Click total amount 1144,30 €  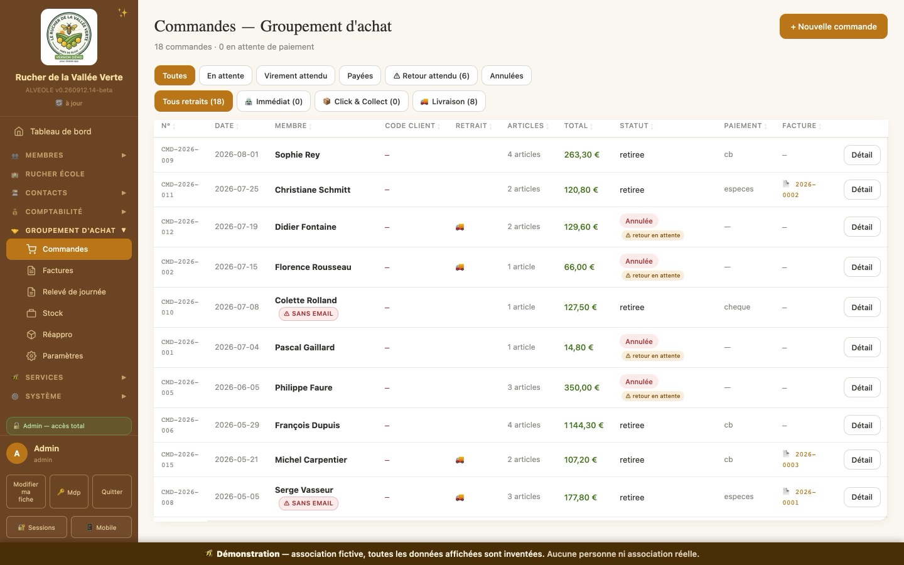[584, 426]
